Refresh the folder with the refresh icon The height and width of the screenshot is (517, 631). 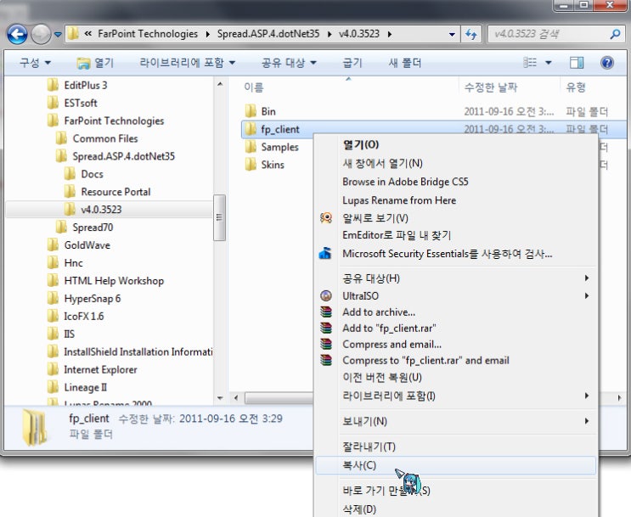pos(471,34)
